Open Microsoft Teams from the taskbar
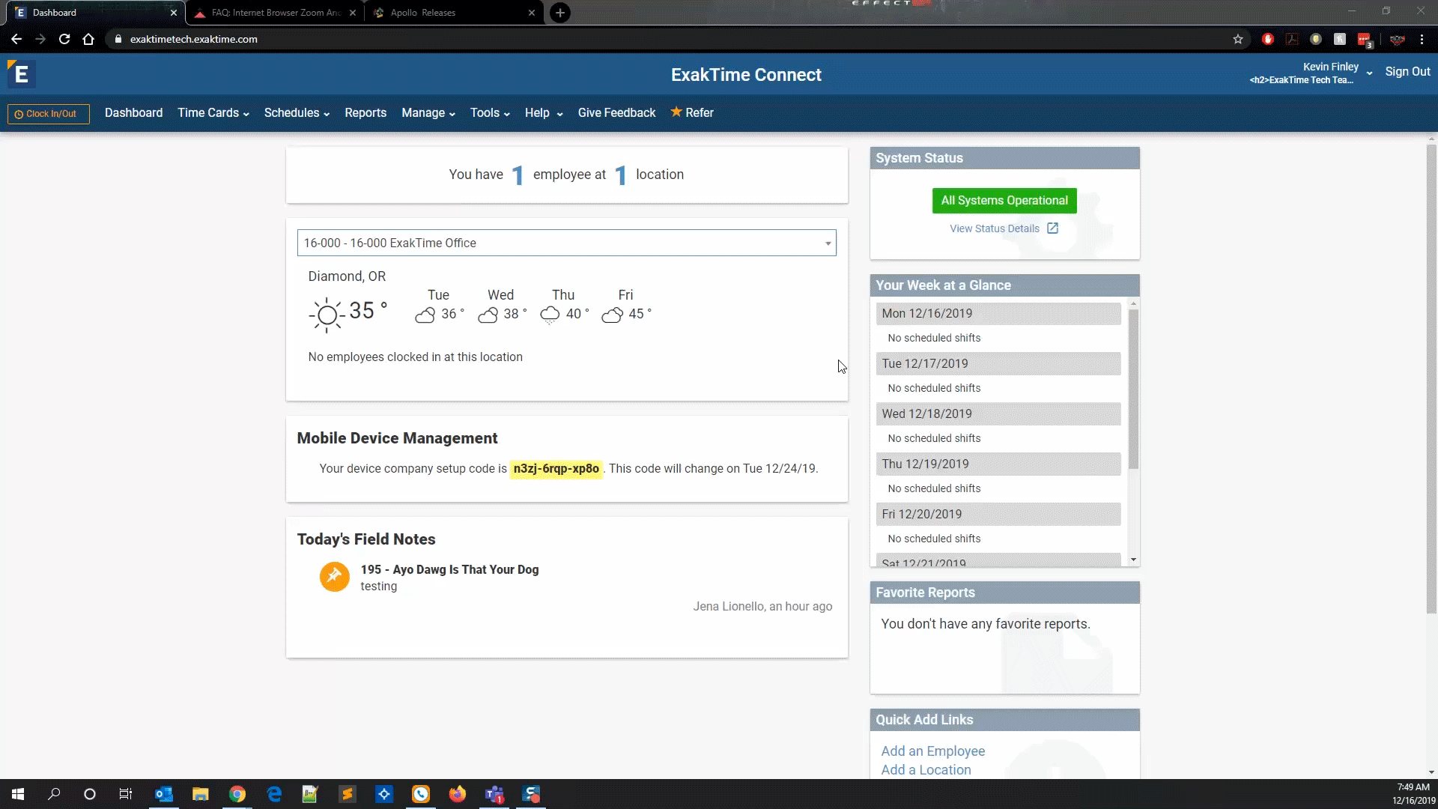Screen dimensions: 1438x809 pyautogui.click(x=494, y=794)
